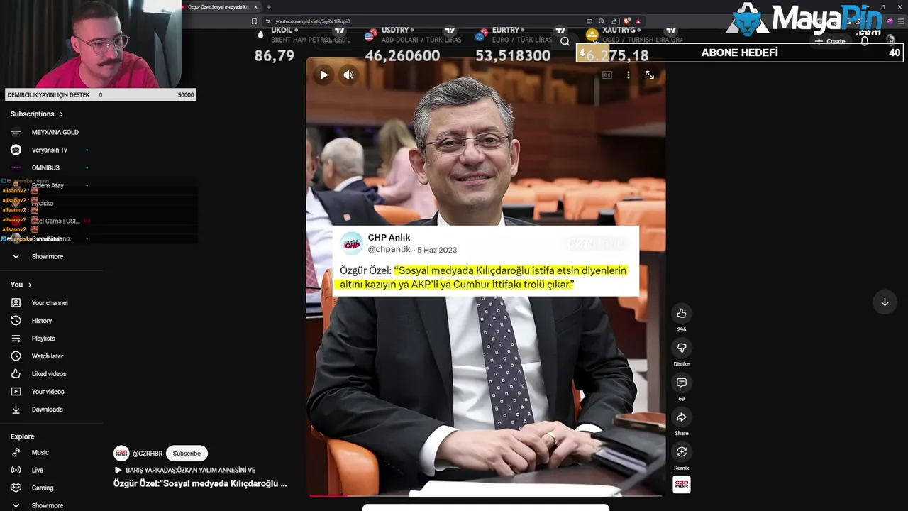Open the CZRHBR sound thumbnail
Image resolution: width=908 pixels, height=511 pixels.
[682, 484]
